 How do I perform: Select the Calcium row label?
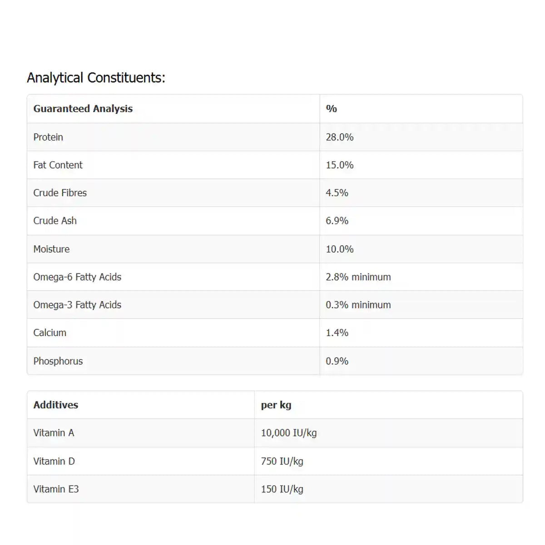pyautogui.click(x=50, y=332)
